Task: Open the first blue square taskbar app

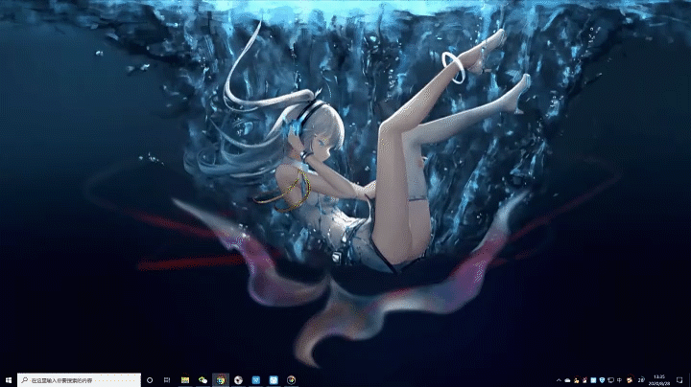Action: (256, 379)
